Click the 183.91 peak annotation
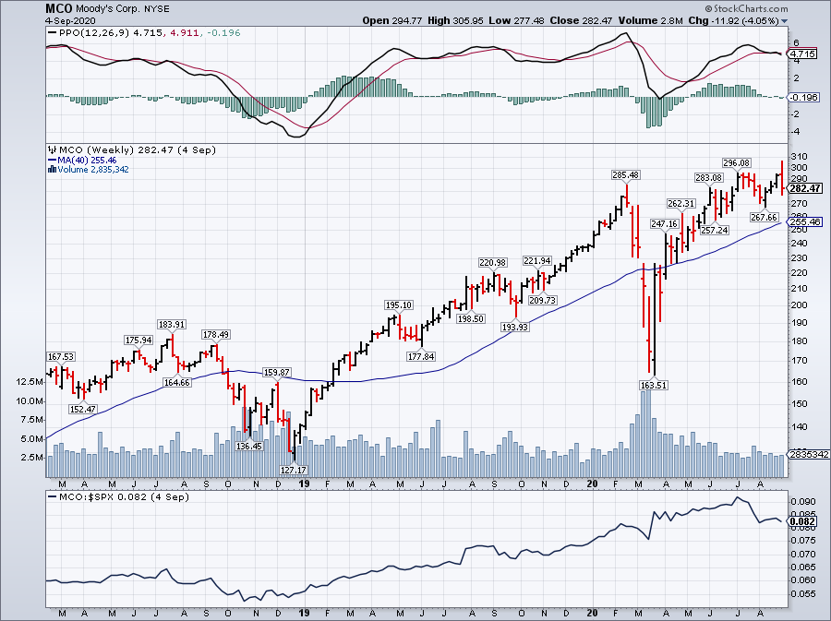The height and width of the screenshot is (621, 831). pos(172,325)
